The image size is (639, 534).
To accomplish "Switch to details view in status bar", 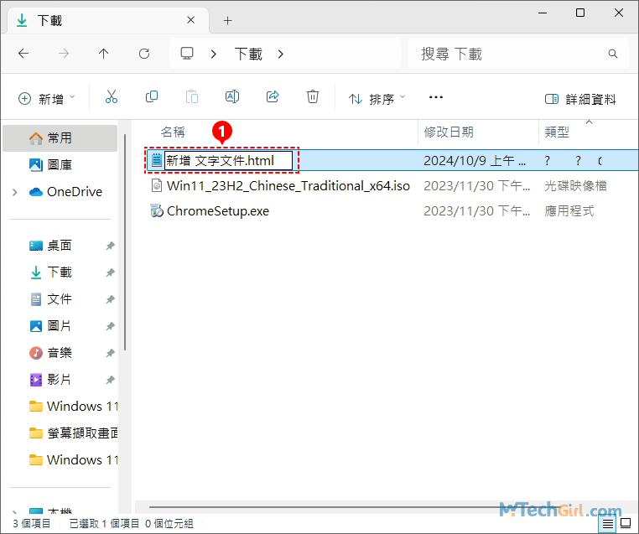I will coord(605,524).
